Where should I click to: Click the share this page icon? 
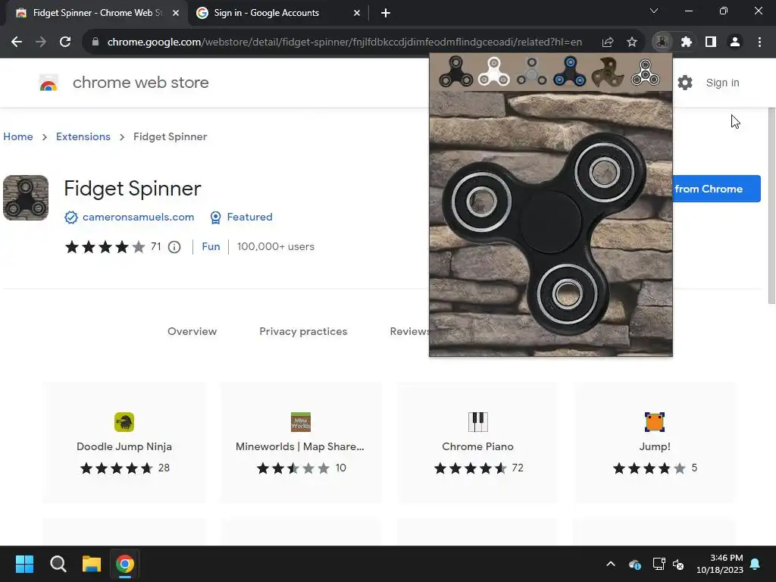point(608,42)
